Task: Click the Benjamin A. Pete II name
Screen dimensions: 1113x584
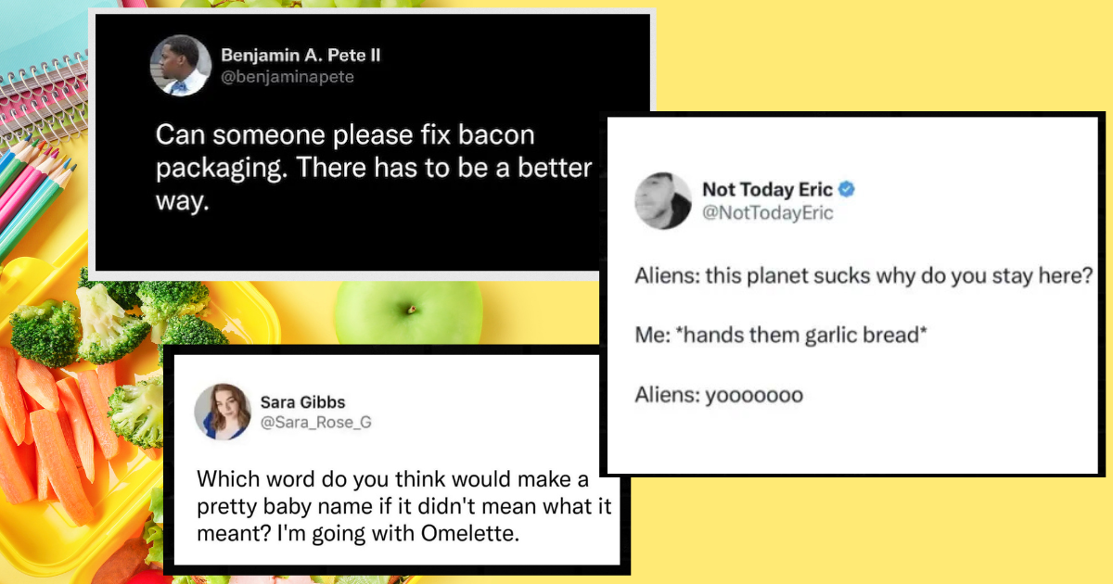Action: click(x=301, y=56)
